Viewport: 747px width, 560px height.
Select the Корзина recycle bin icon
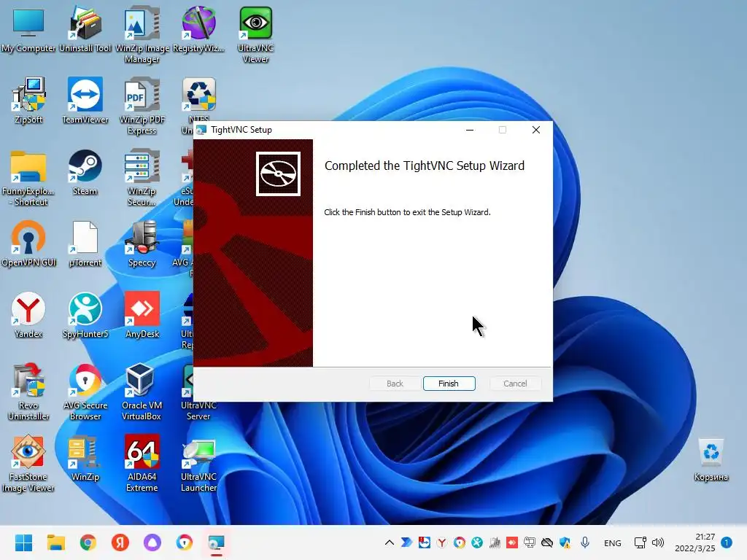(711, 460)
